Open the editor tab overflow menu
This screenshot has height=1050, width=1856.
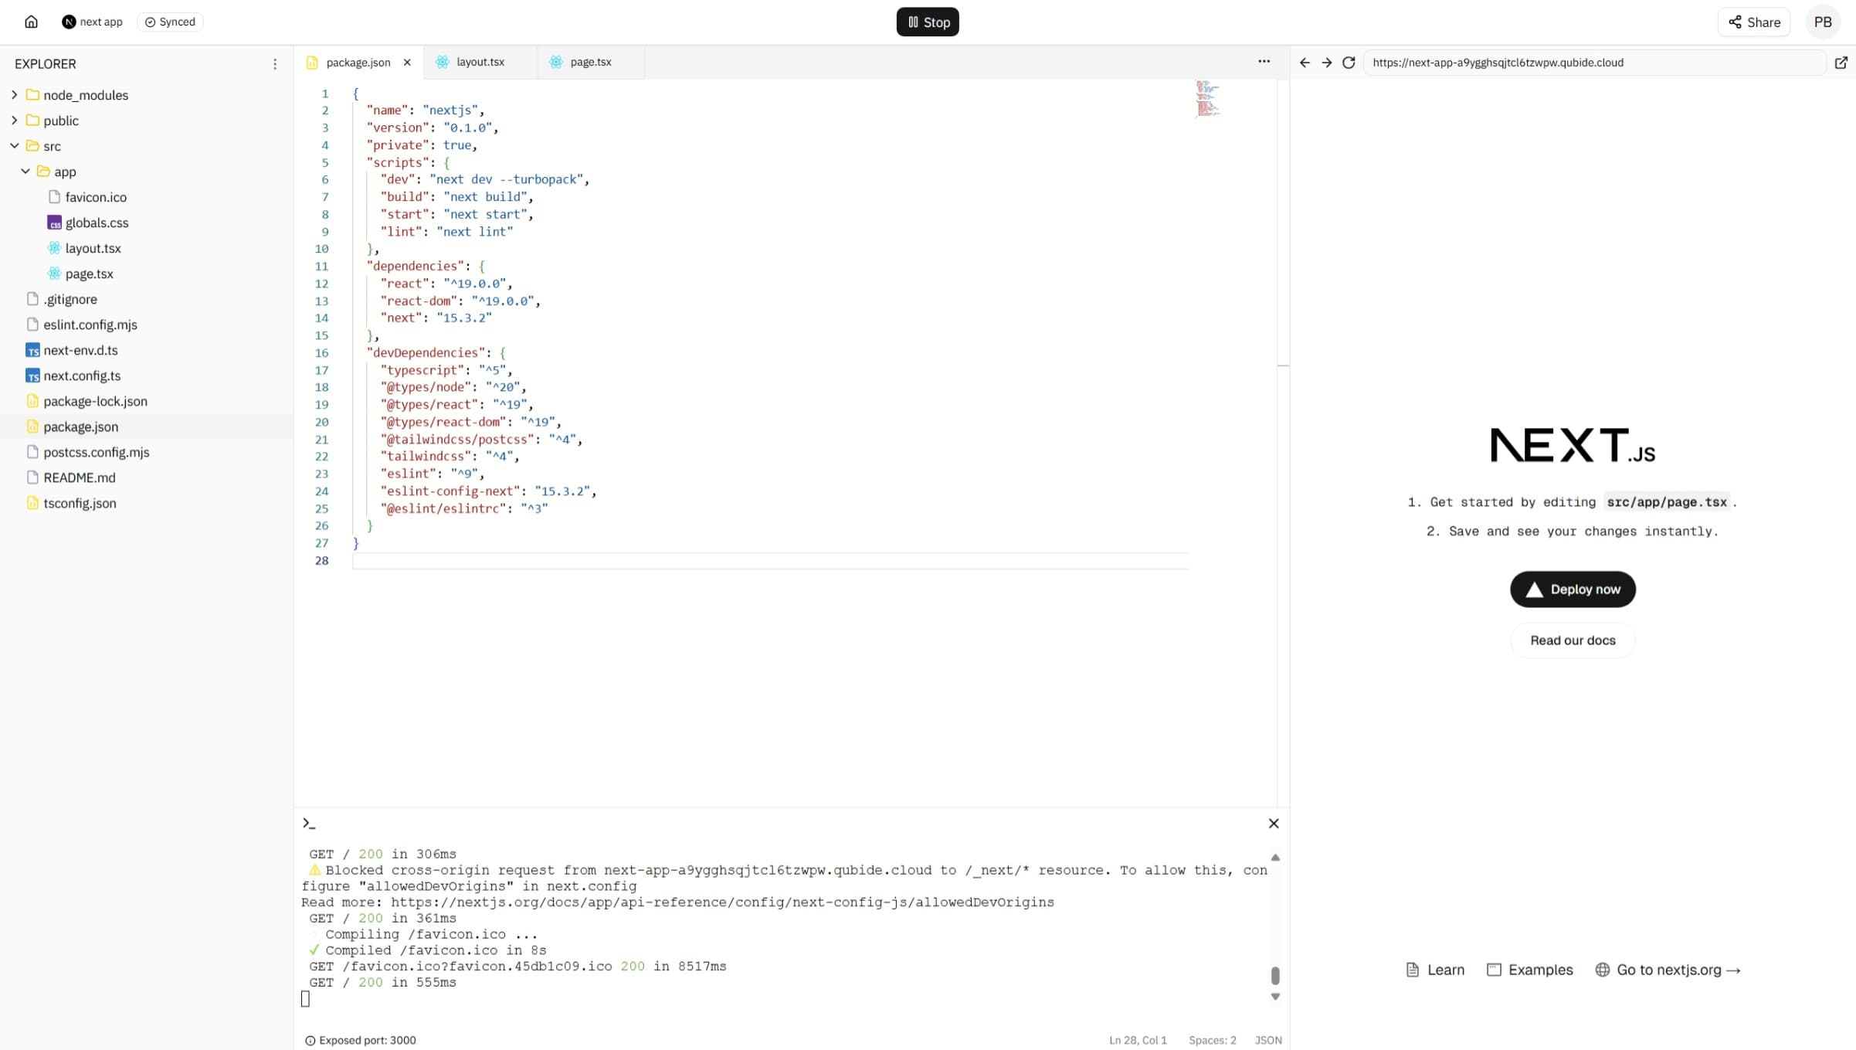(x=1264, y=61)
